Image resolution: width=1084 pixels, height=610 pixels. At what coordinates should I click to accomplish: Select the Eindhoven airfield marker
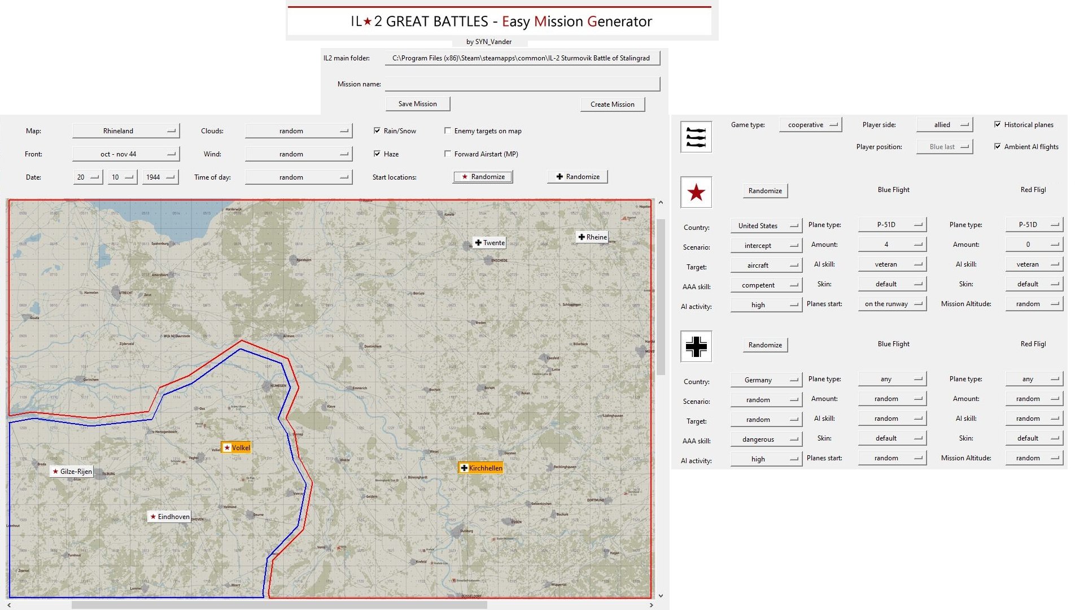click(169, 517)
